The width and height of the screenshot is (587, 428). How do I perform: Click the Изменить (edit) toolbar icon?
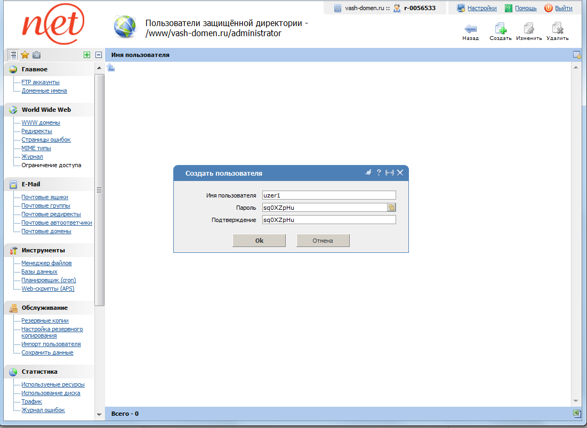[x=528, y=28]
